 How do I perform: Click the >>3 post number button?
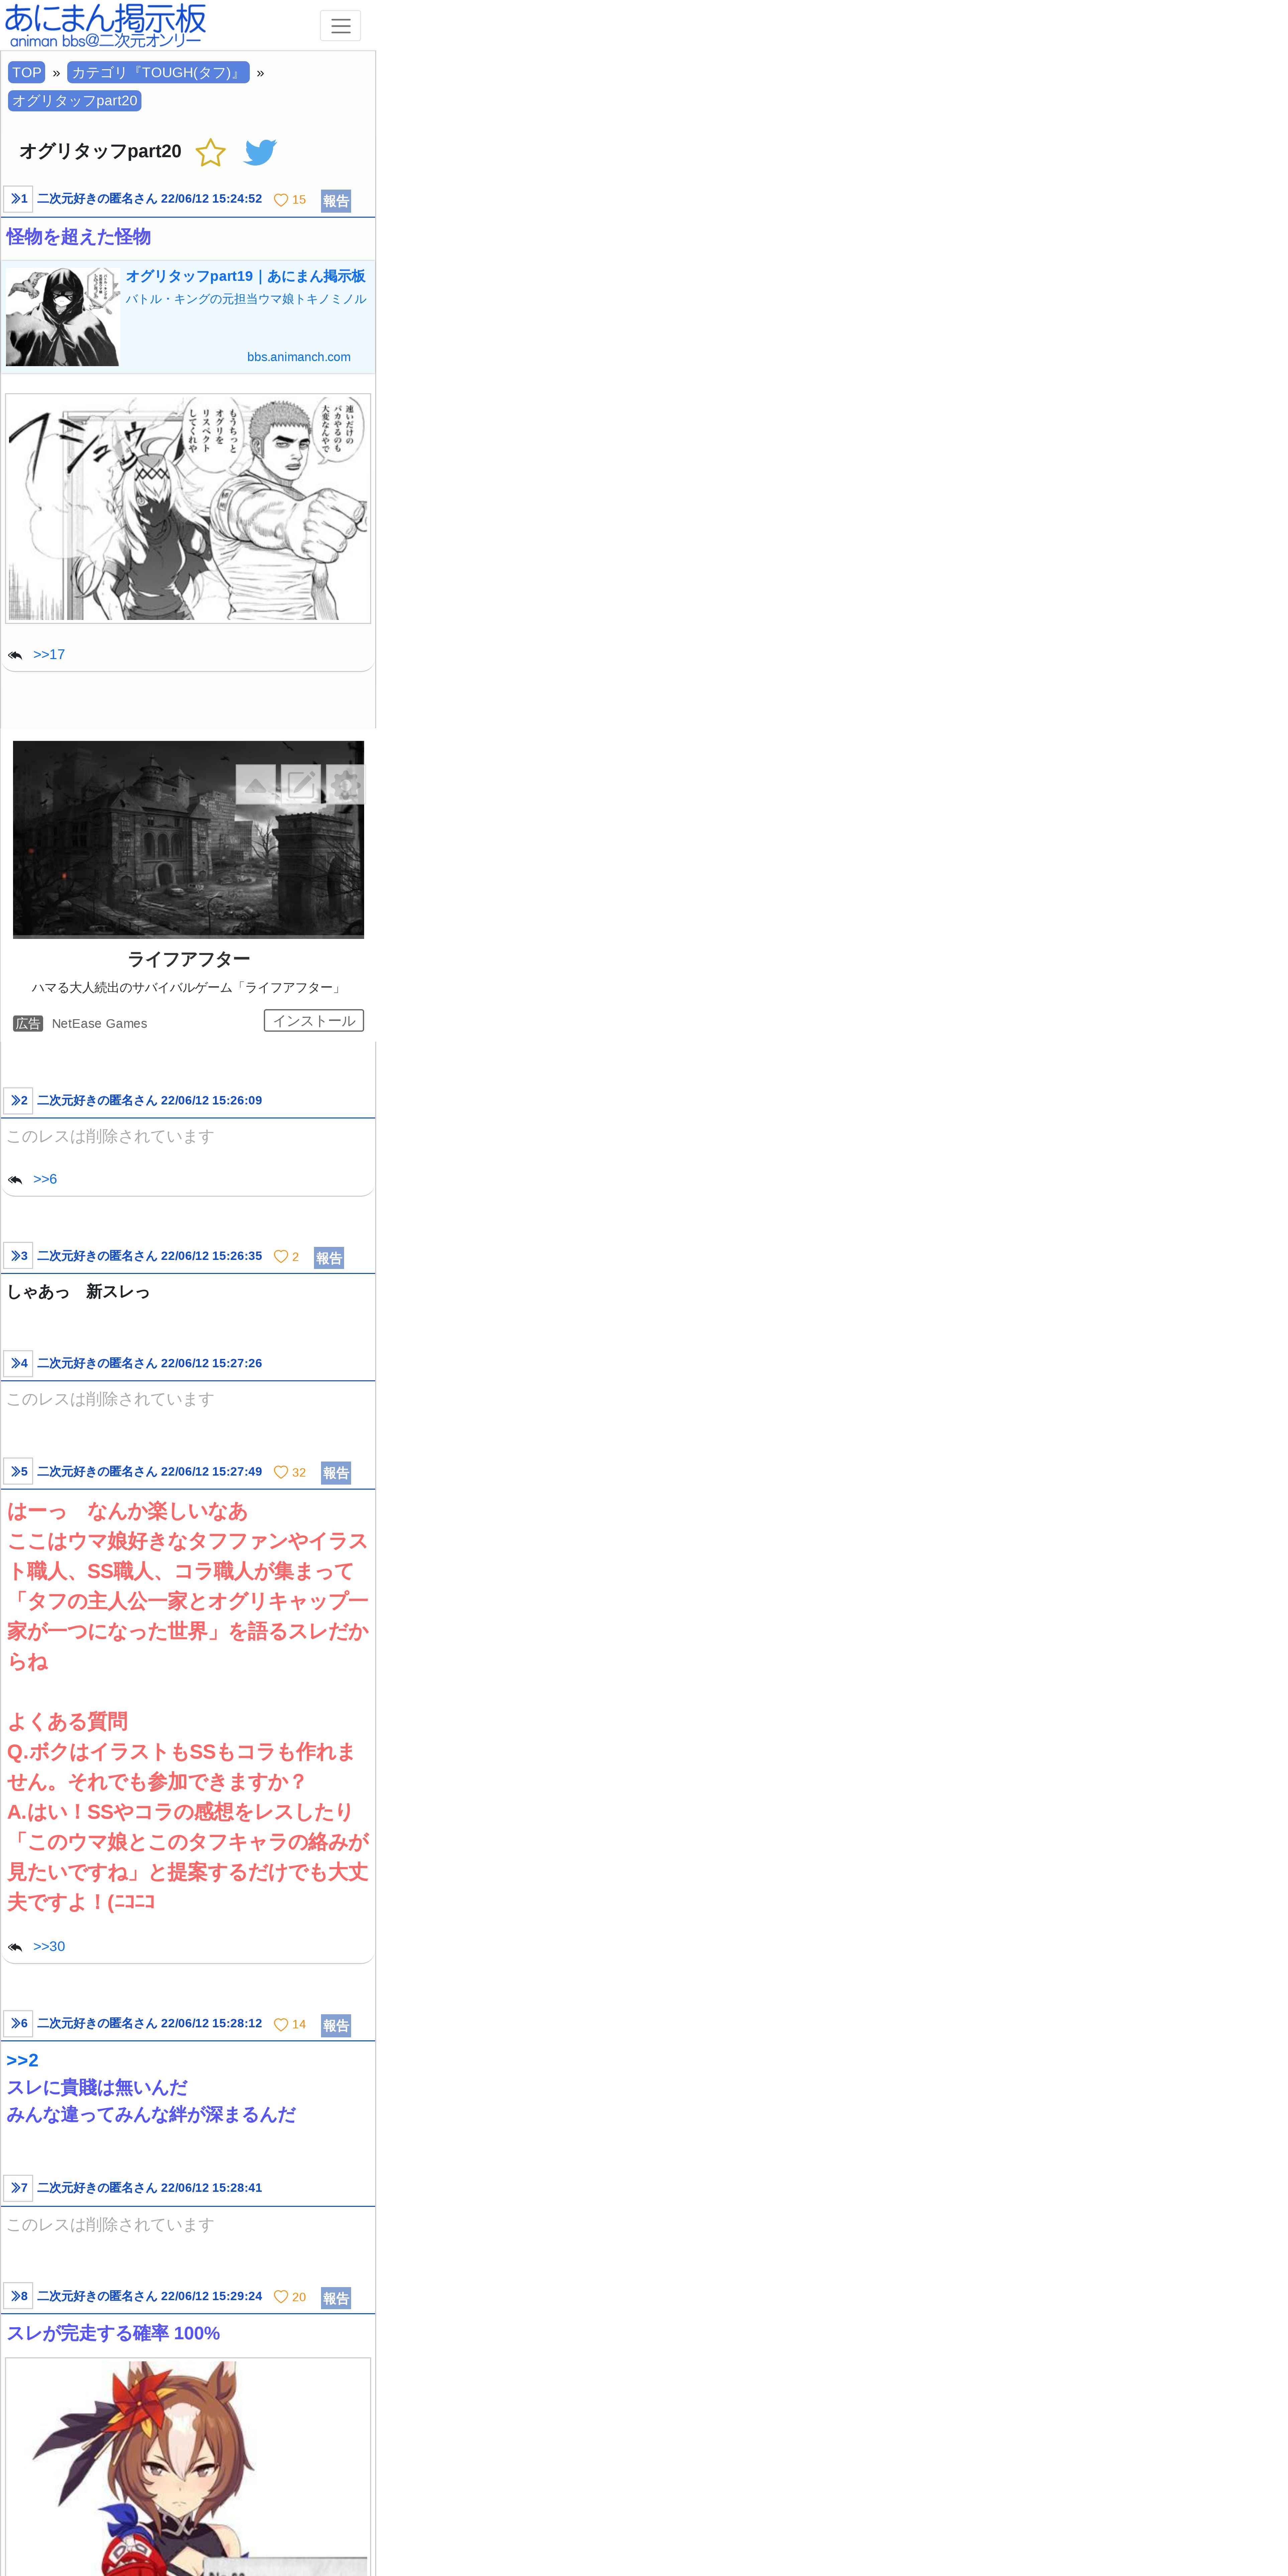tap(18, 1256)
